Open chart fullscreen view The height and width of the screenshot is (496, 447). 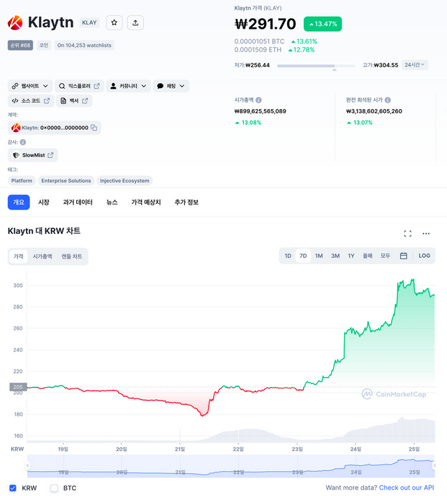[x=408, y=233]
